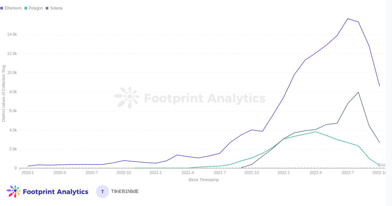Click the 14.0k y-axis tick label
This screenshot has height=206, width=392.
pyautogui.click(x=12, y=34)
